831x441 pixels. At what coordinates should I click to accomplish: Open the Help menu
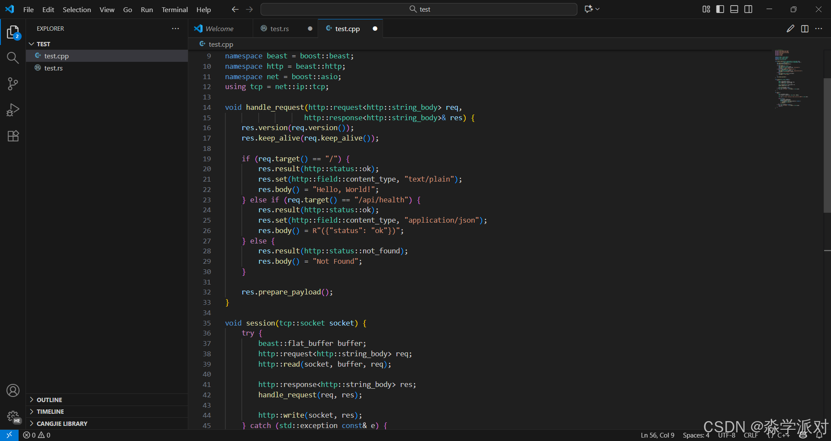203,10
